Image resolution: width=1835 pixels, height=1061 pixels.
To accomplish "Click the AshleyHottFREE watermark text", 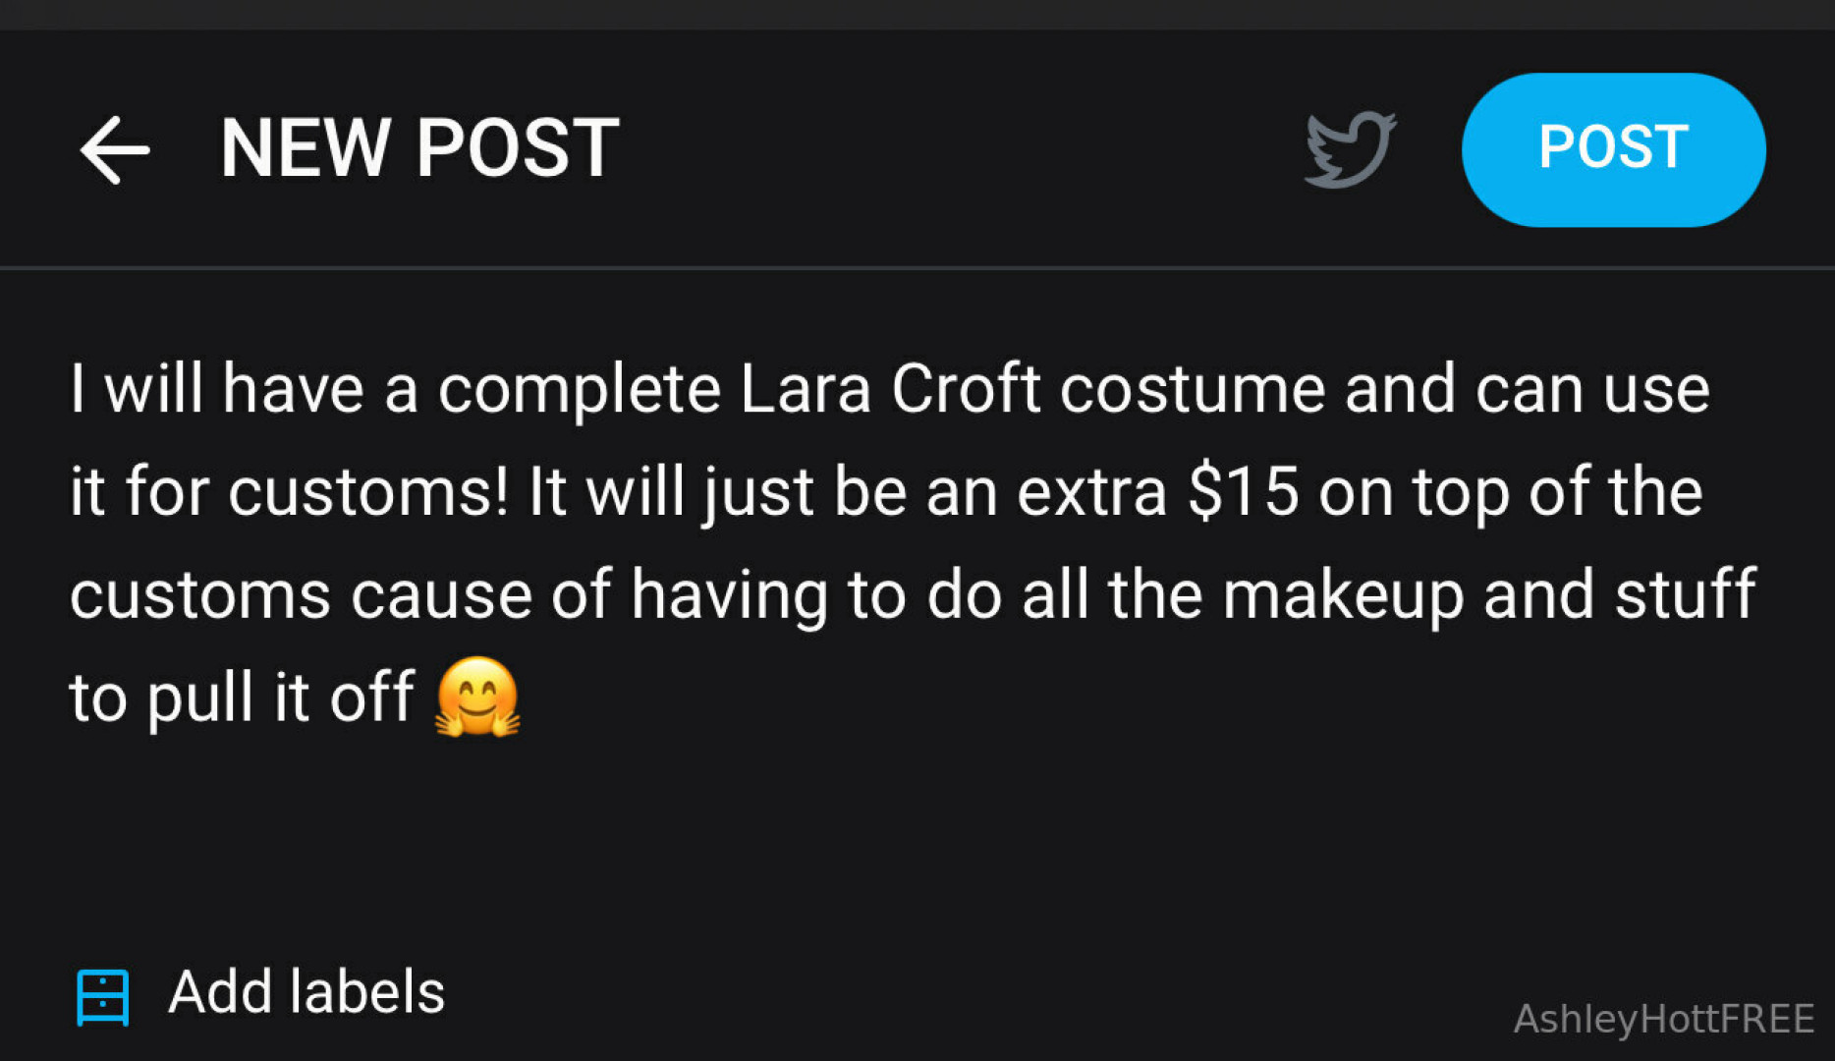I will (1663, 1020).
